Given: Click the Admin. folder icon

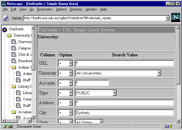Looking at the screenshot, I should (x=14, y=67).
